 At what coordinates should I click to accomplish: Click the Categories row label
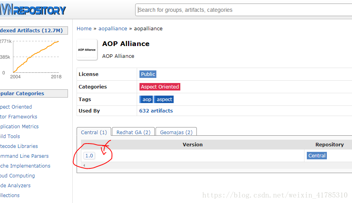(93, 87)
